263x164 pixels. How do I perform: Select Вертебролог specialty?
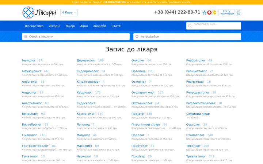32,125
